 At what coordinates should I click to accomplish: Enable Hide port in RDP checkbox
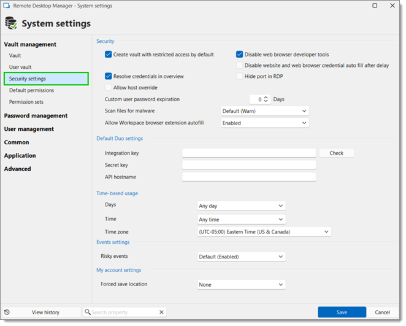tap(240, 76)
